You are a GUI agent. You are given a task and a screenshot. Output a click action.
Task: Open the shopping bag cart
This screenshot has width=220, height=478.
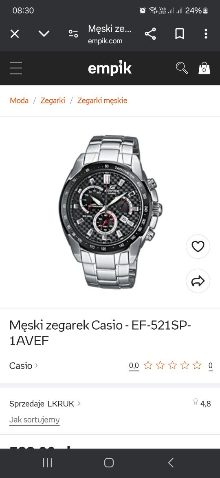[204, 68]
